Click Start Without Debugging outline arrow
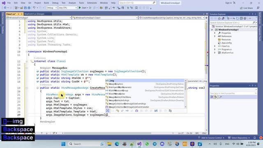Viewport: 263px width, 148px height. tap(90, 8)
